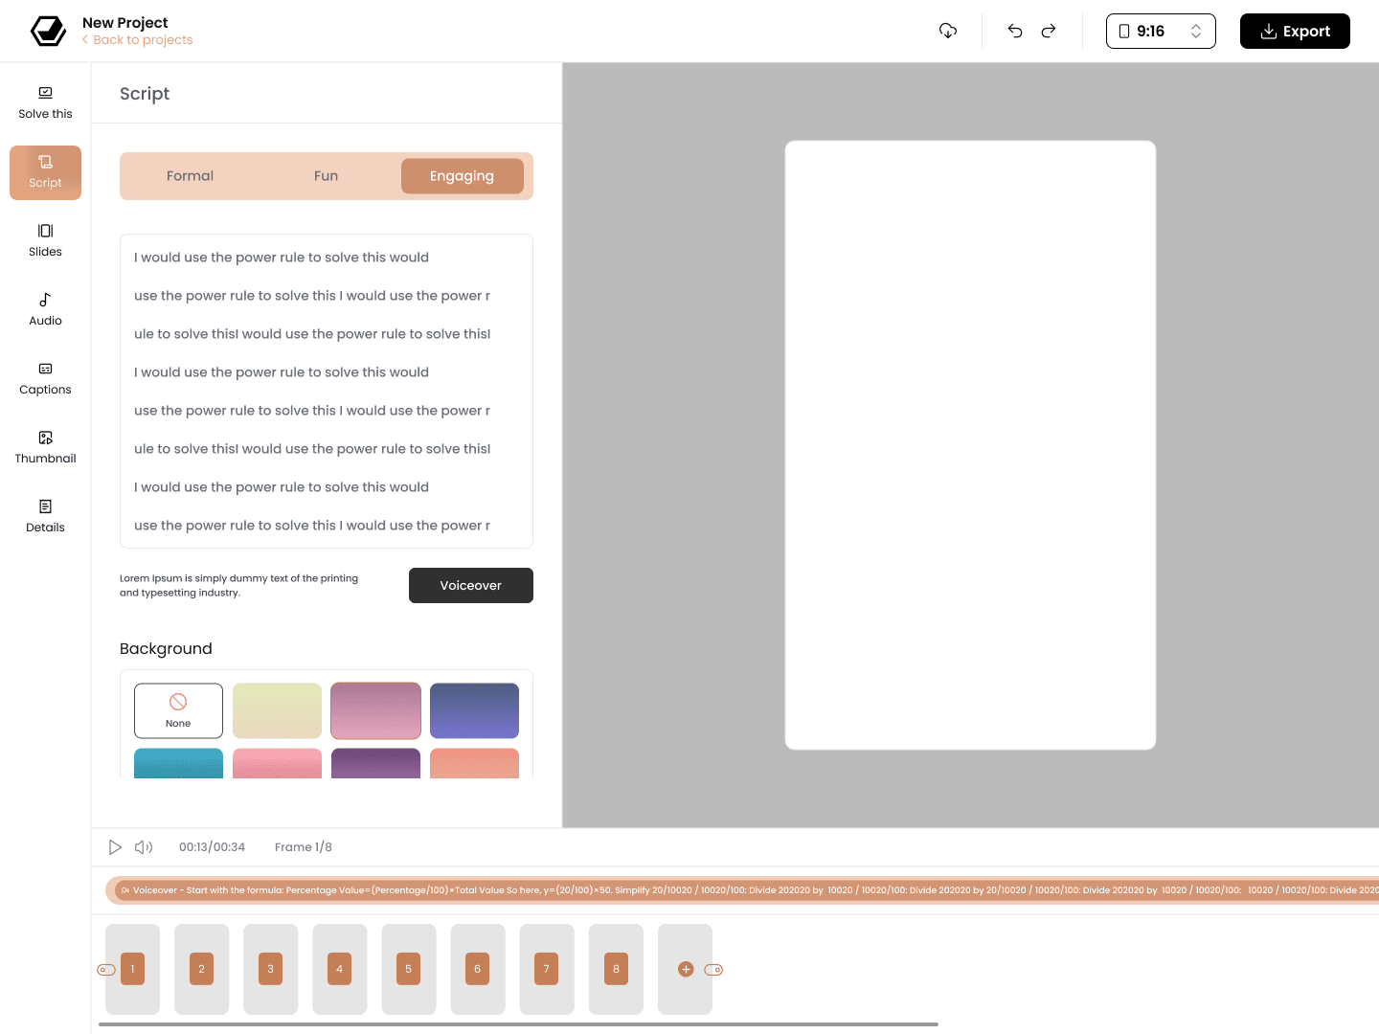Toggle the switch right of add slide

[x=713, y=970]
